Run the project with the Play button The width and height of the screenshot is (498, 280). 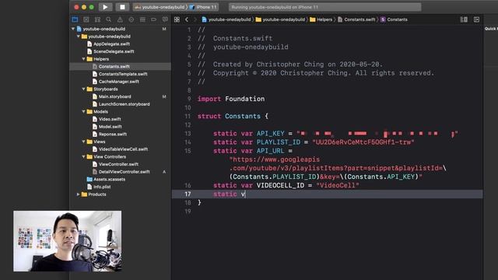[105, 7]
